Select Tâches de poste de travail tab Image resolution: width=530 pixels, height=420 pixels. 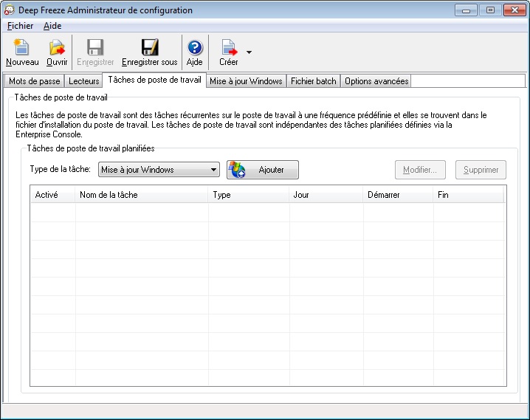[x=154, y=80]
